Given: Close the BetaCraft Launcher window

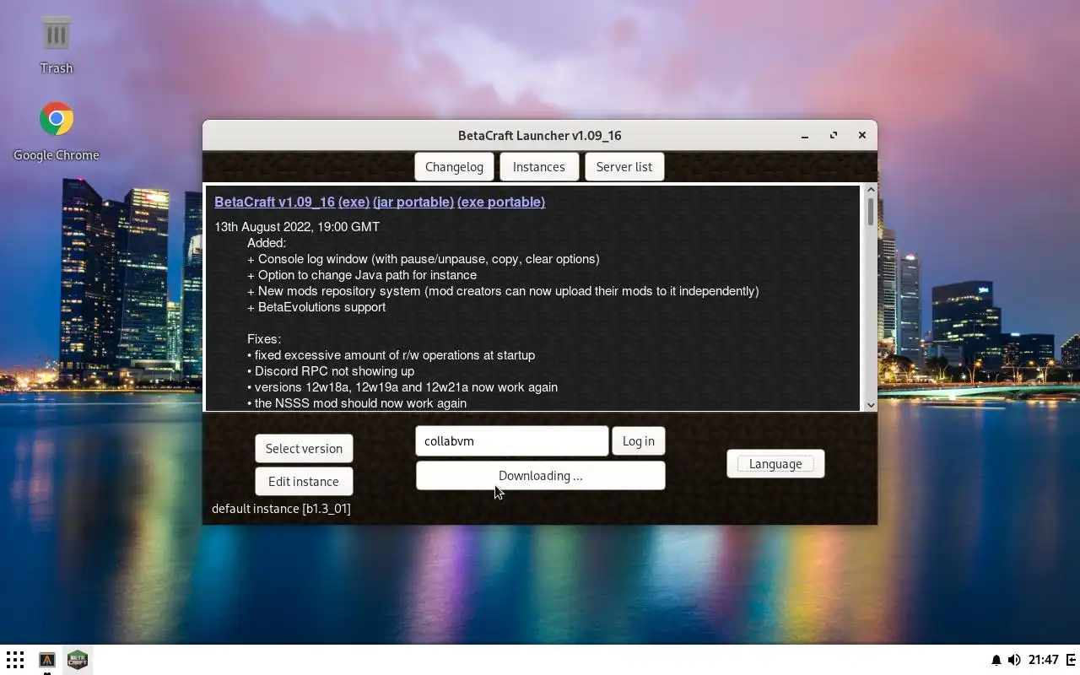Looking at the screenshot, I should click(861, 135).
